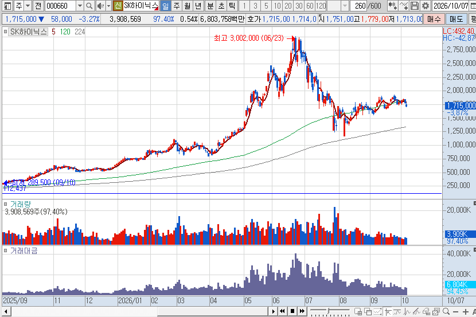This screenshot has height=317, width=476.
Task: Click the 5 moving average legend label
Action: click(53, 32)
